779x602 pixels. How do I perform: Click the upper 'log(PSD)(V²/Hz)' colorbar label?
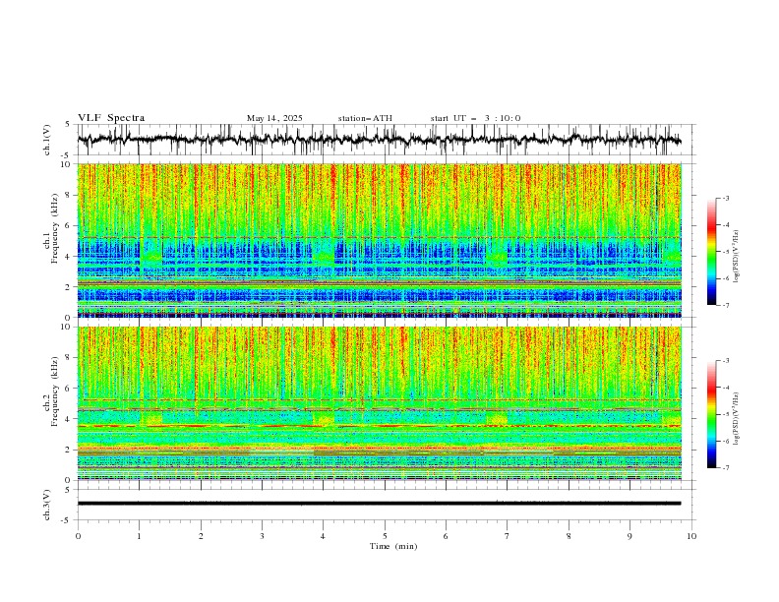click(737, 257)
